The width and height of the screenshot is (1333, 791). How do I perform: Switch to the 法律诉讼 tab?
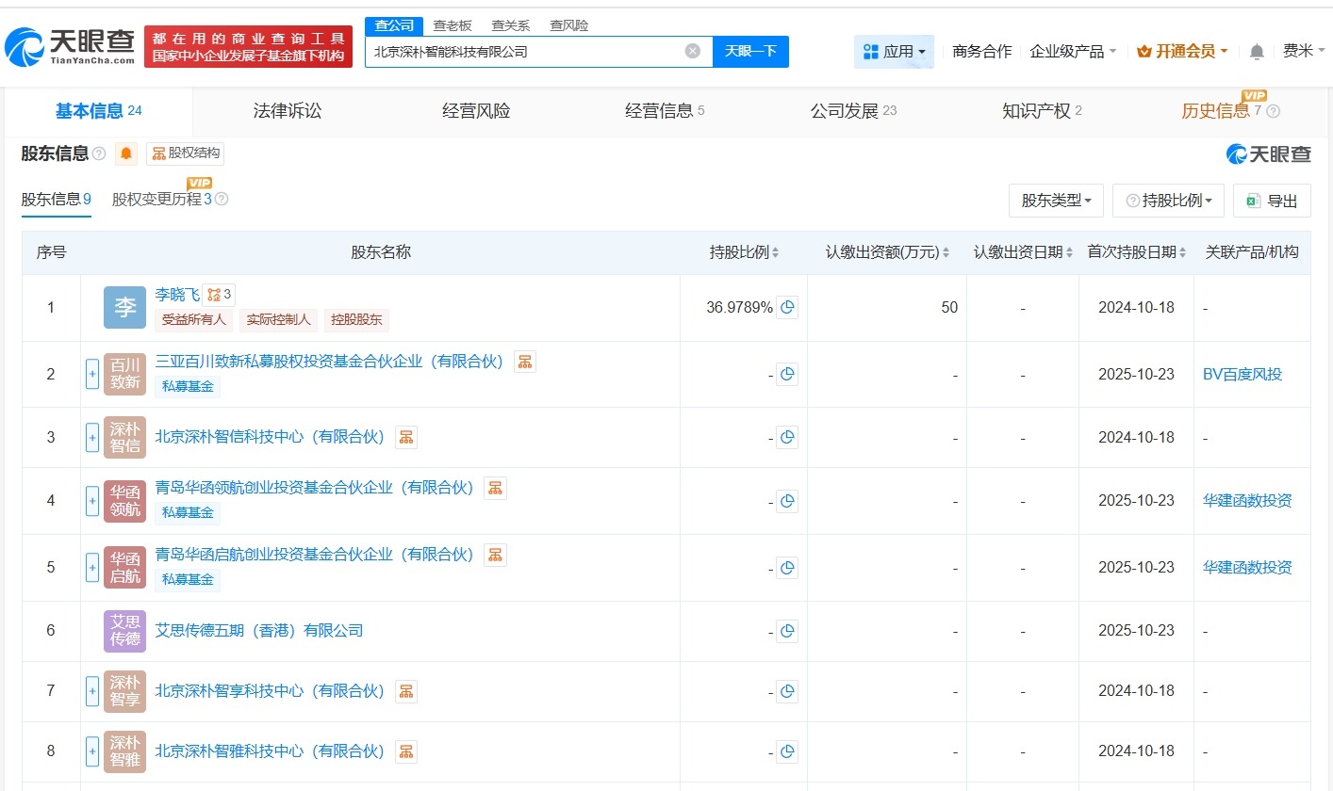287,110
